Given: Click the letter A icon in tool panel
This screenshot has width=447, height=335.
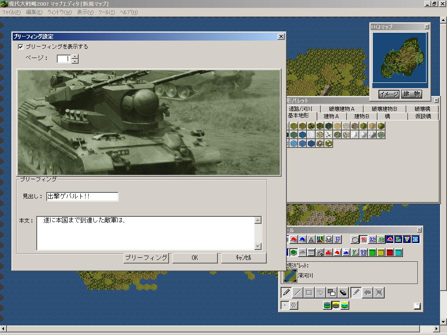Looking at the screenshot, I should tap(311, 239).
